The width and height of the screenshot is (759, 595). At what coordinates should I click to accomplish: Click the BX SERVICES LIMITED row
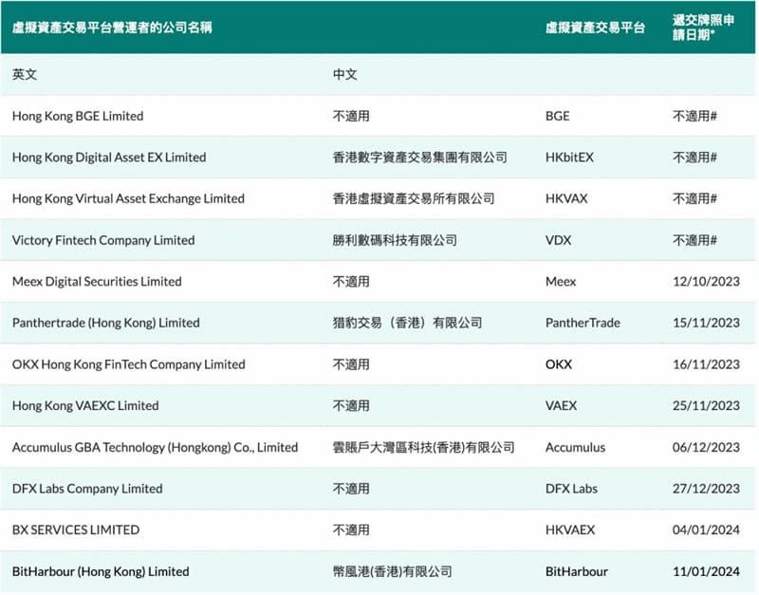pos(73,530)
